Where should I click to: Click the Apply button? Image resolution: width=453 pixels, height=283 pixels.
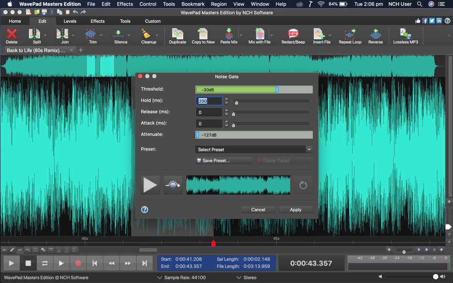[x=296, y=210]
